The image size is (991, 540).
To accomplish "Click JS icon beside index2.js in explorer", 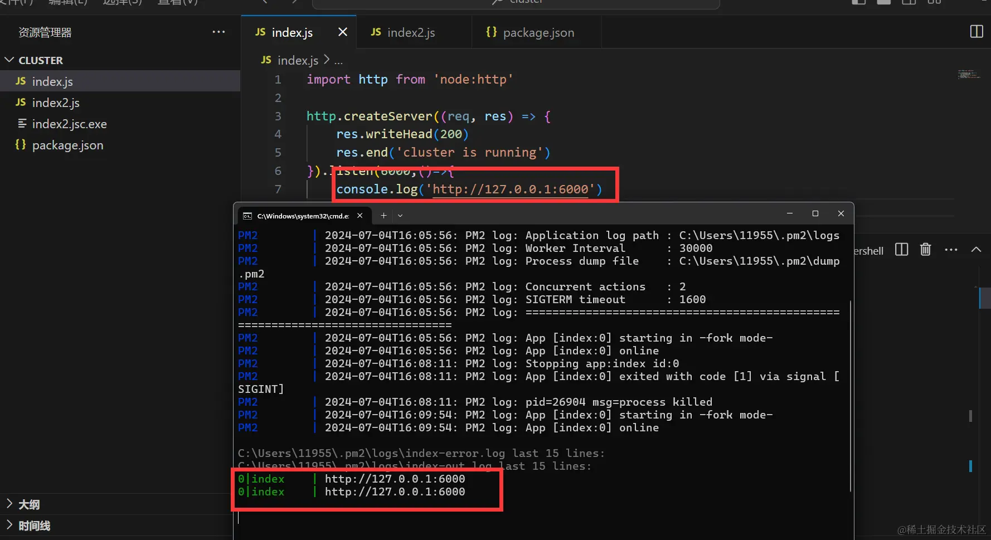I will [x=21, y=102].
